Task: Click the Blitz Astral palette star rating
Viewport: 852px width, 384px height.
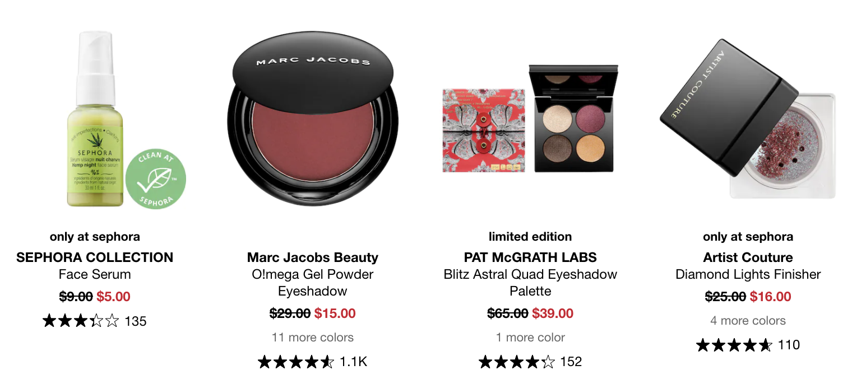Action: pyautogui.click(x=517, y=362)
